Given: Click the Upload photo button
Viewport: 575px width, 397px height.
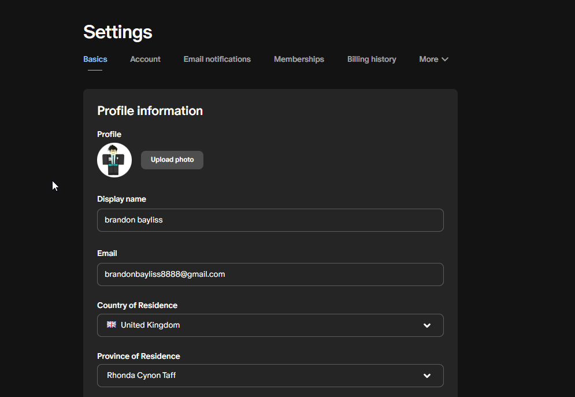Looking at the screenshot, I should (172, 160).
